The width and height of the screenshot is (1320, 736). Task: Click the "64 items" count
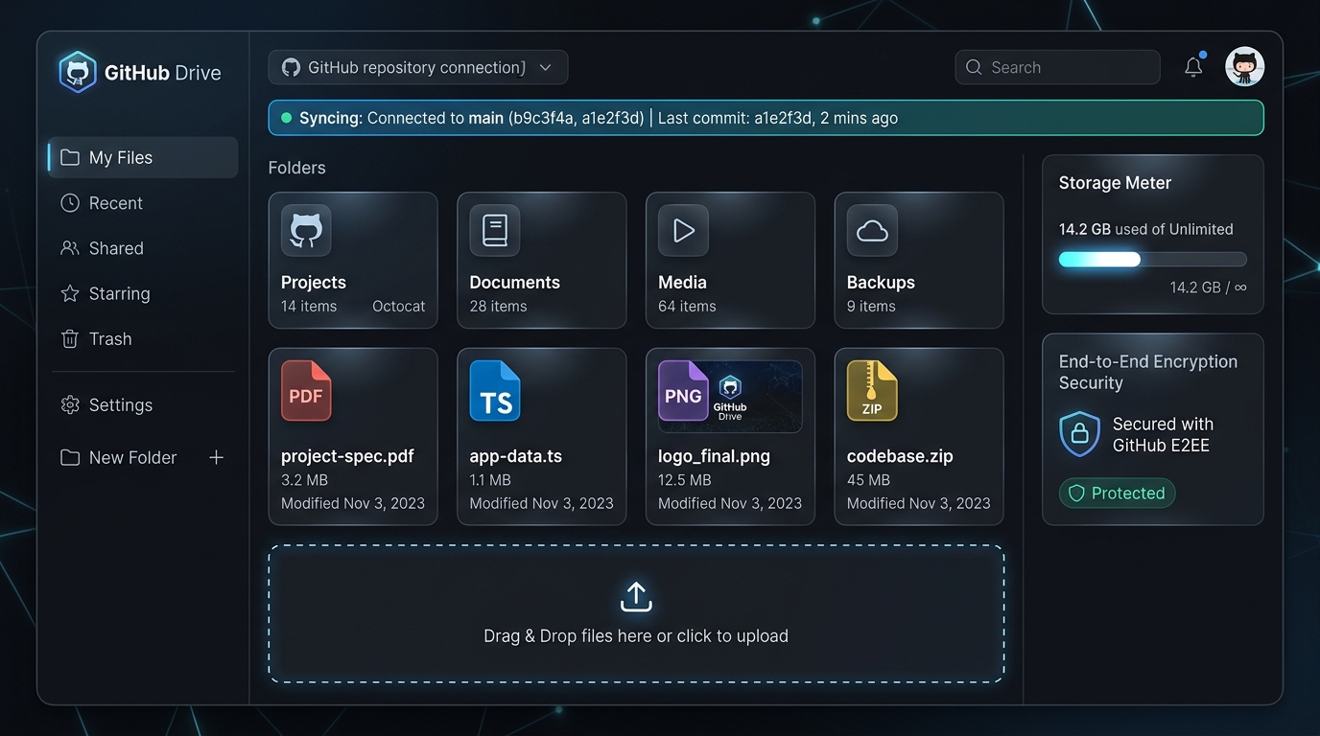point(687,307)
